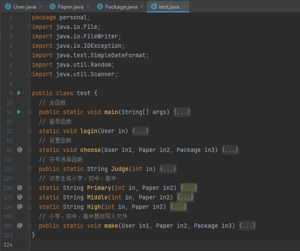Click run icon beside main method
300x251 pixels.
pyautogui.click(x=19, y=112)
